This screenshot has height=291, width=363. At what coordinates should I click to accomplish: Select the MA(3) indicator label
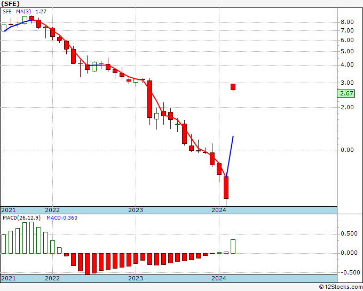click(x=23, y=12)
